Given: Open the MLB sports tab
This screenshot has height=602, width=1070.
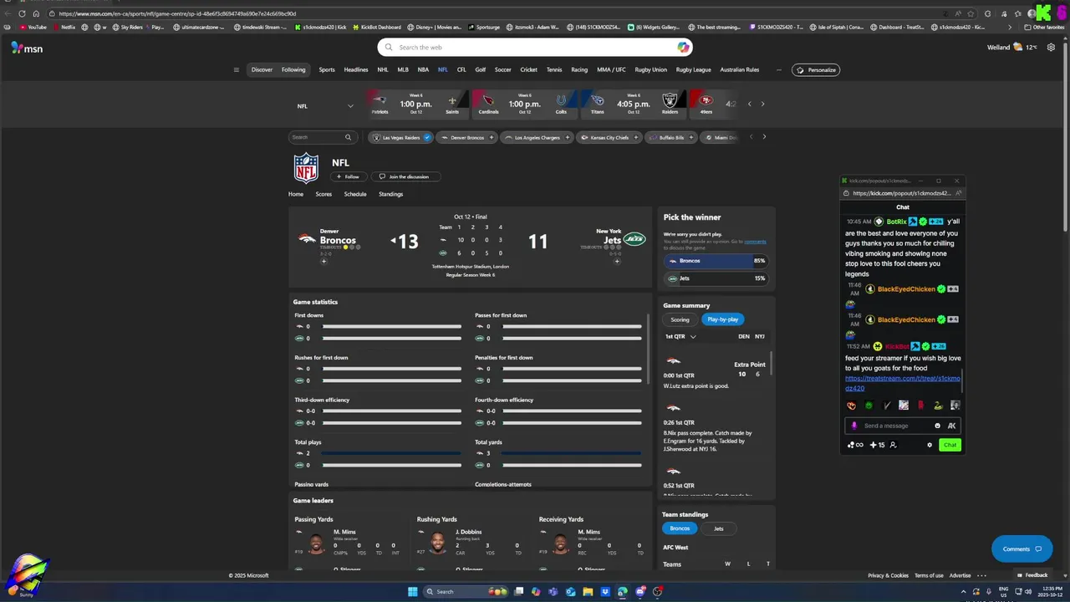Looking at the screenshot, I should 403,70.
